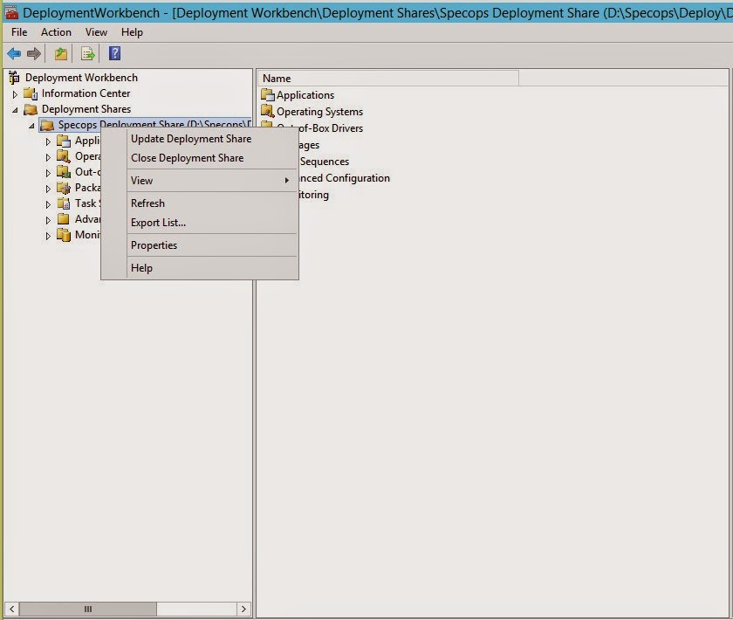733x620 pixels.
Task: Select the Information Center tree icon
Action: 31,93
